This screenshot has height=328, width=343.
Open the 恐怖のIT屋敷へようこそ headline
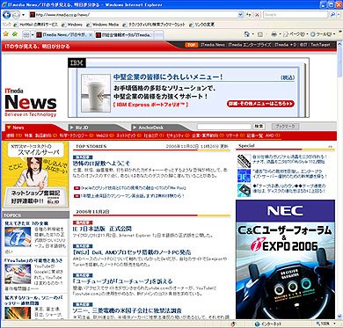coord(101,164)
